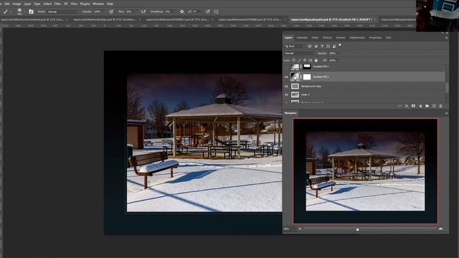Image resolution: width=459 pixels, height=258 pixels.
Task: Open the layer filter Kind dropdown
Action: click(x=295, y=46)
